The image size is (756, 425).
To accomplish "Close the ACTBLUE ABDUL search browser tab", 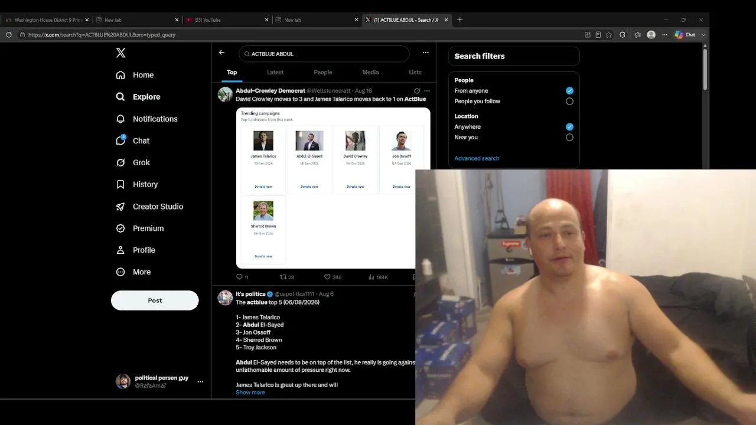I will pyautogui.click(x=447, y=20).
